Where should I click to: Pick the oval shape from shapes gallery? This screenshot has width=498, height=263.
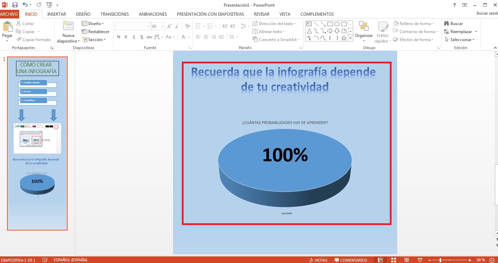pos(337,24)
